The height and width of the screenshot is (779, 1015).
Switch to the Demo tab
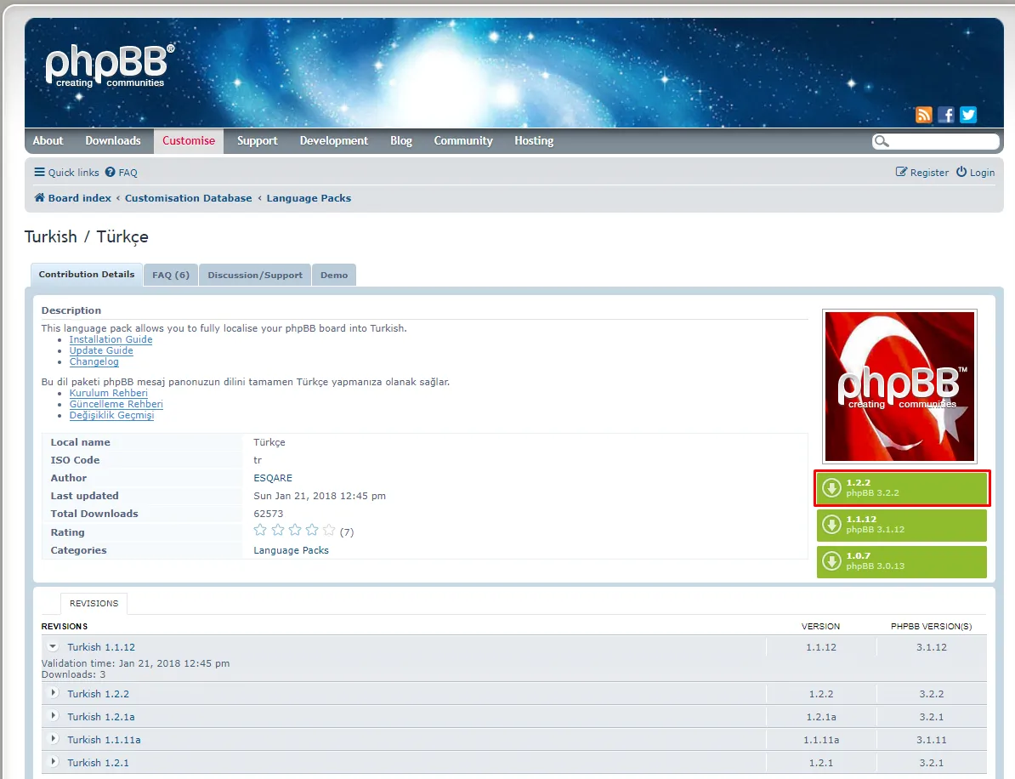click(334, 275)
